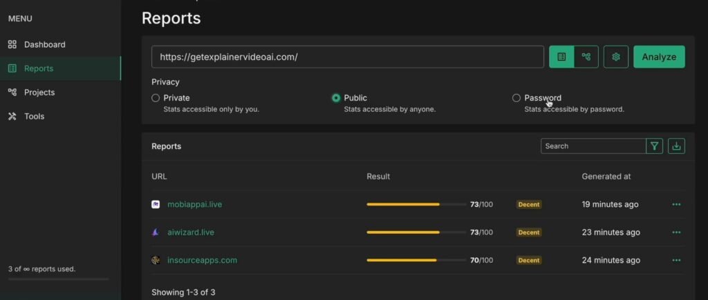
Task: Expand the options menu for aiwizard.live
Action: [676, 232]
